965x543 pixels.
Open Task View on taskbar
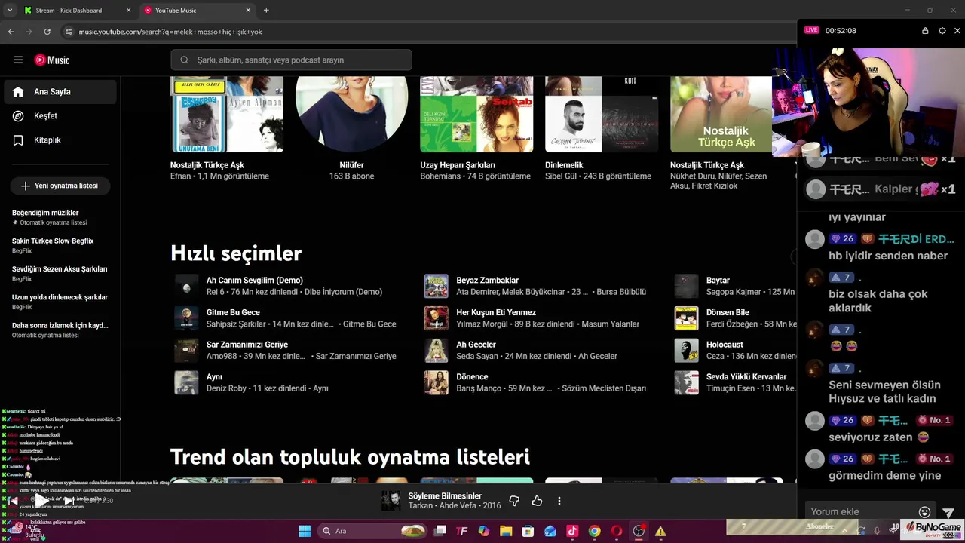click(x=440, y=531)
